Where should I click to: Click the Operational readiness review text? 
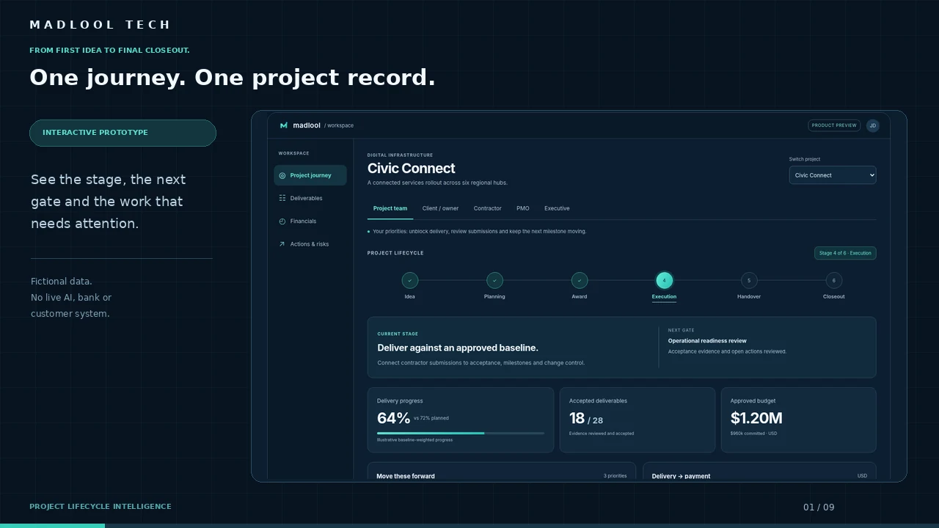click(x=707, y=341)
